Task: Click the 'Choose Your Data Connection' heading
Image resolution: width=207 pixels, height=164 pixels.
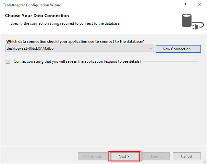Action: (37, 16)
